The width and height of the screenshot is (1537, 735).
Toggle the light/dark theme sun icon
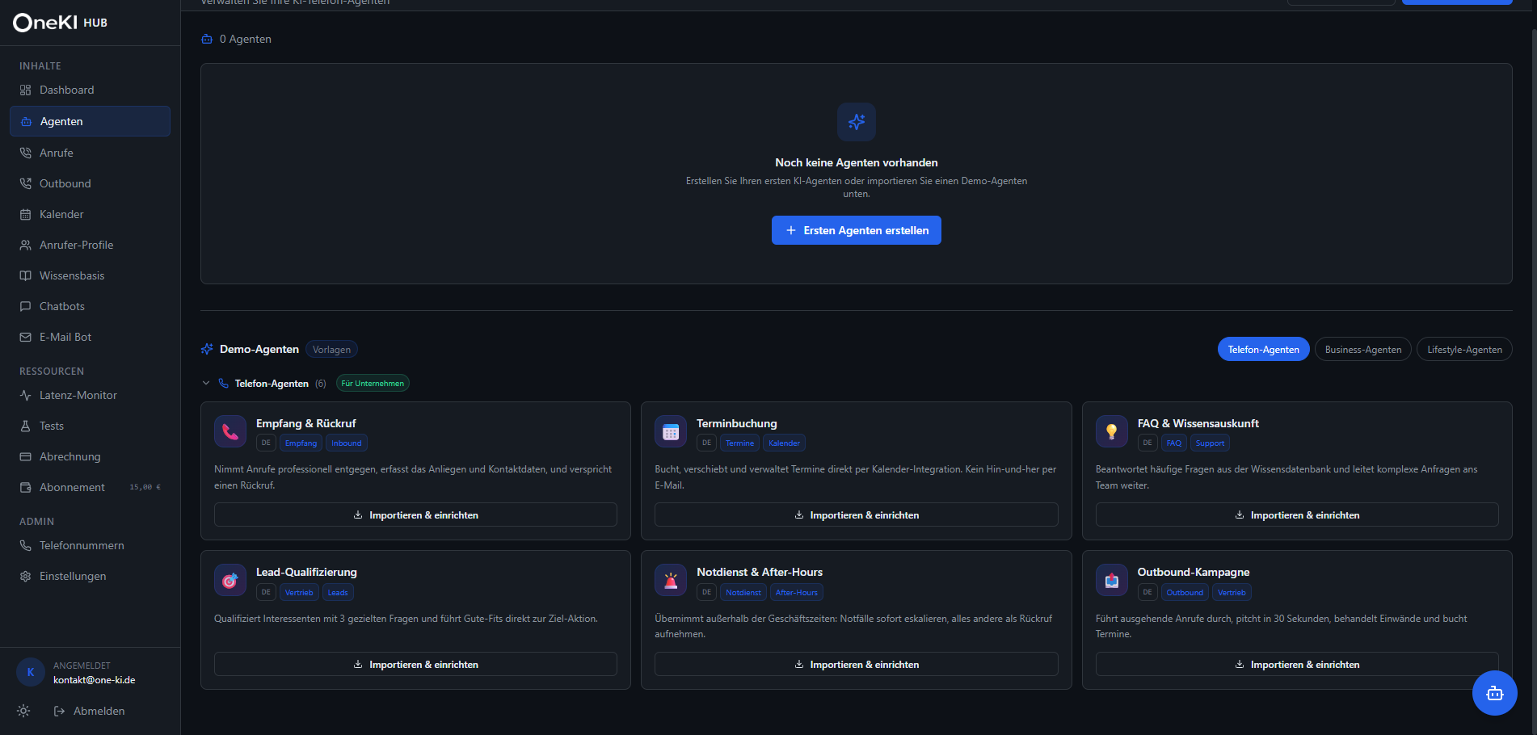point(23,711)
